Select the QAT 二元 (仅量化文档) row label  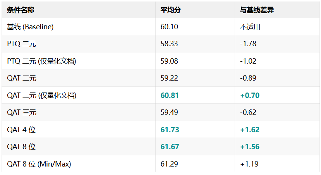[x=41, y=95]
